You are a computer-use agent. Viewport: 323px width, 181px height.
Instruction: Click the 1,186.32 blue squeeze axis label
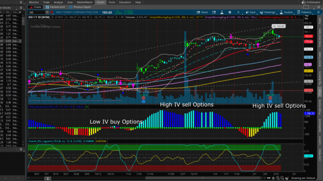tap(310, 113)
